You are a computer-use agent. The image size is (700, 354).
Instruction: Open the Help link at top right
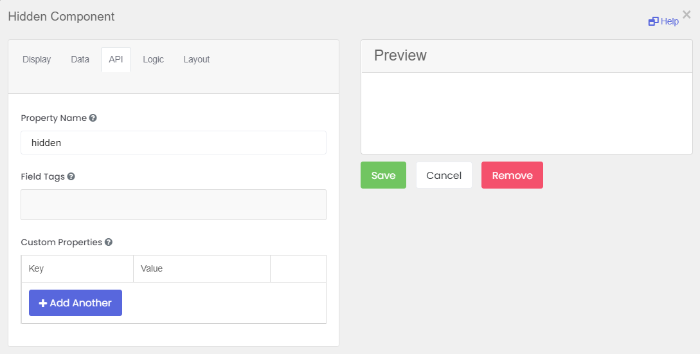click(x=664, y=21)
